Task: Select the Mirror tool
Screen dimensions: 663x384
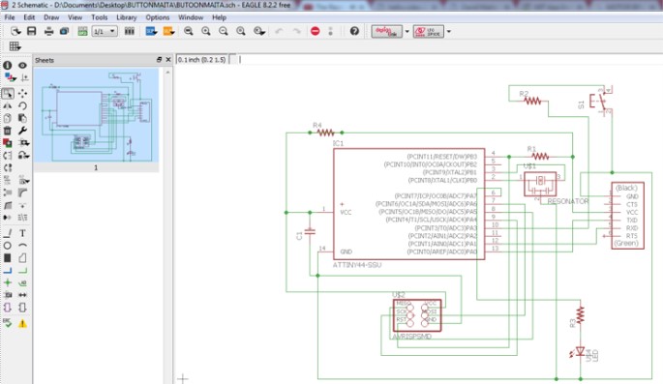Action: [8, 106]
